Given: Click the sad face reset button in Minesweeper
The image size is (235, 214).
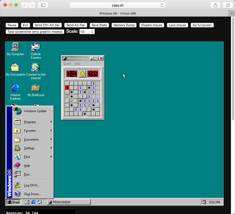Looking at the screenshot, I should click(x=82, y=74).
